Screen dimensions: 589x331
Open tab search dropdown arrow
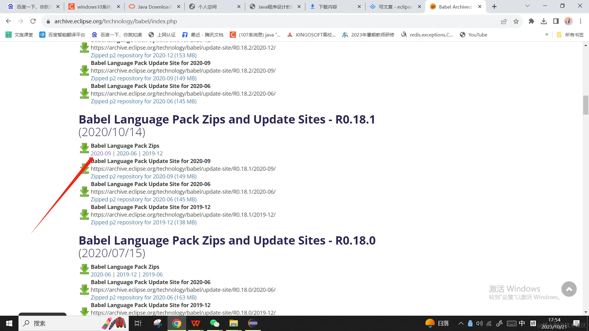coord(527,6)
